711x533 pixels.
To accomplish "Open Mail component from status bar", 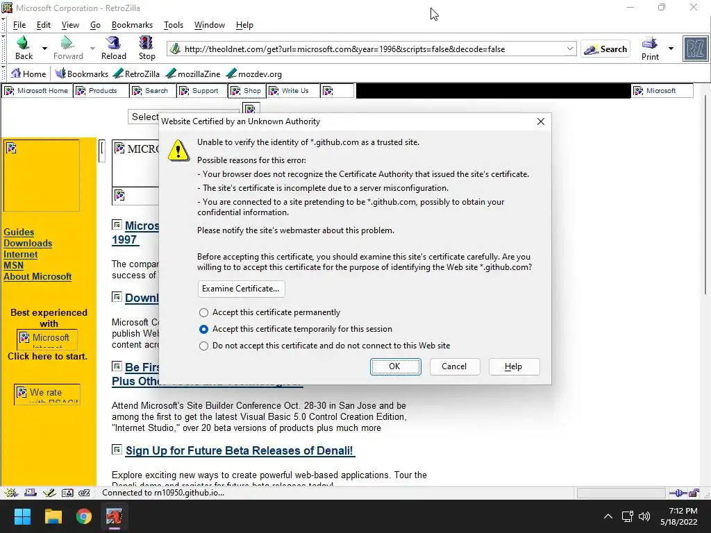I will tap(30, 493).
